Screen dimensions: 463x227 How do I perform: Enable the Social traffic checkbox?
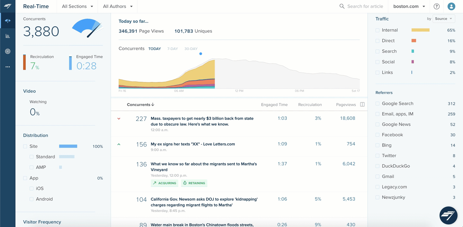[377, 62]
